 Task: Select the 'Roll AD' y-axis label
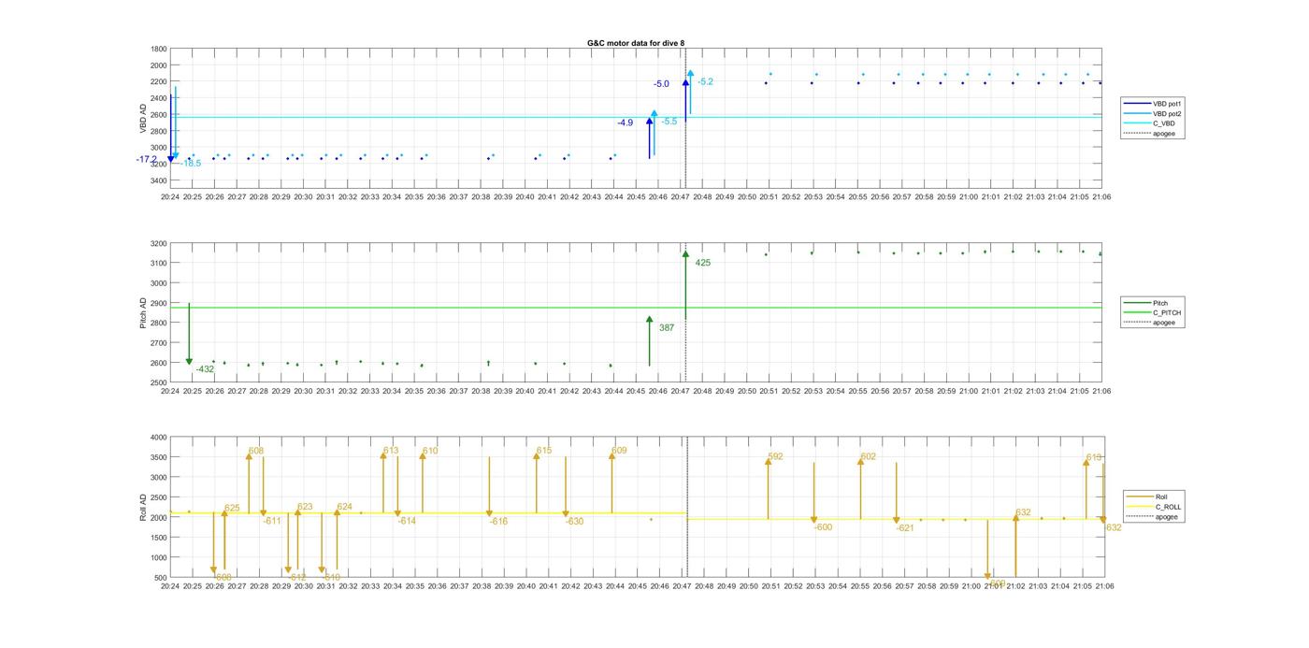coord(143,507)
